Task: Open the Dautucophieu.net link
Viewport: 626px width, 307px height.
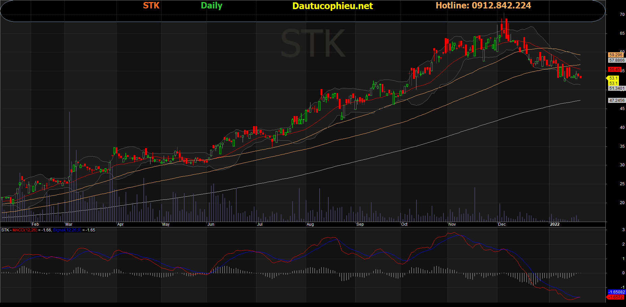Action: [332, 6]
